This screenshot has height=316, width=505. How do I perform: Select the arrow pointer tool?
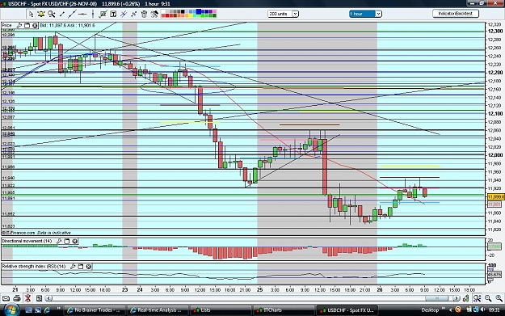click(x=31, y=14)
